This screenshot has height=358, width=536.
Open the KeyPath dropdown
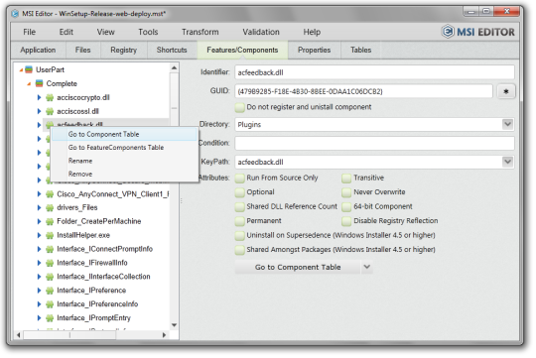click(x=507, y=162)
